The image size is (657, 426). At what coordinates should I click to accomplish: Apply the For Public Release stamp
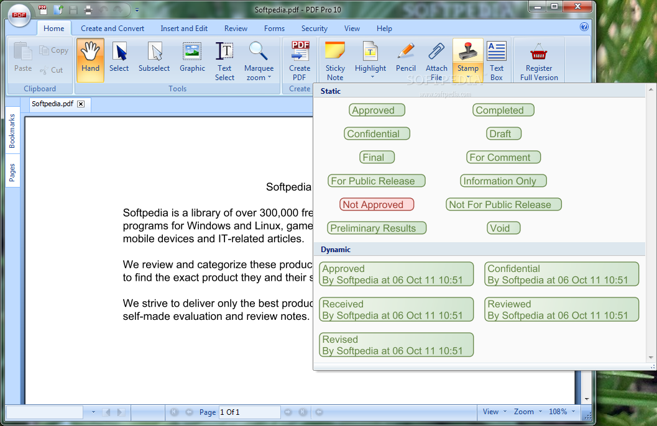pos(376,181)
